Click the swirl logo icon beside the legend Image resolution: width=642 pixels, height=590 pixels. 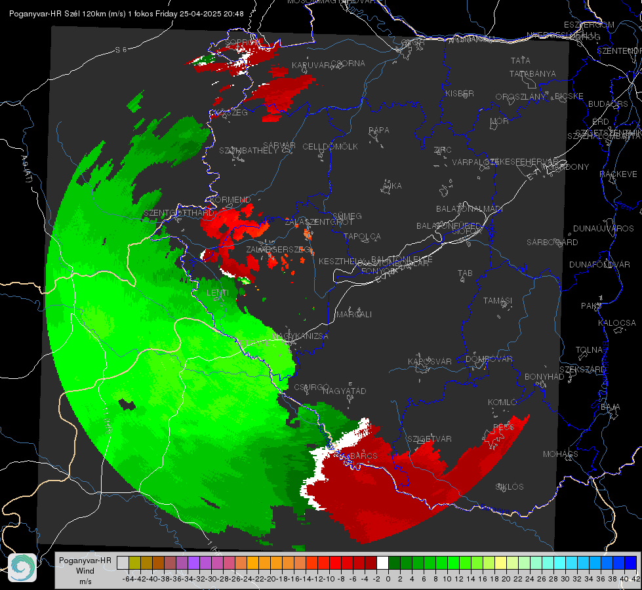point(22,568)
